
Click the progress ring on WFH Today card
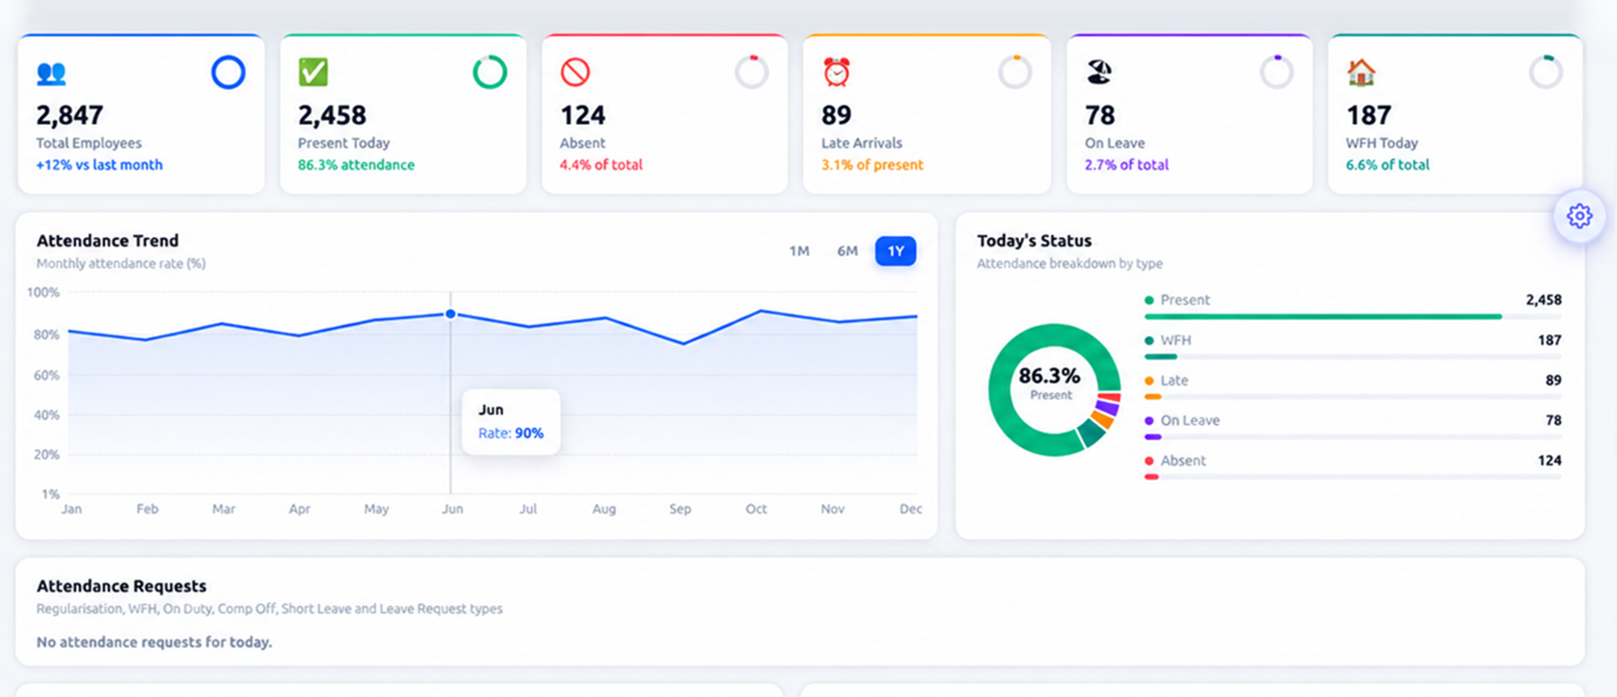coord(1545,72)
